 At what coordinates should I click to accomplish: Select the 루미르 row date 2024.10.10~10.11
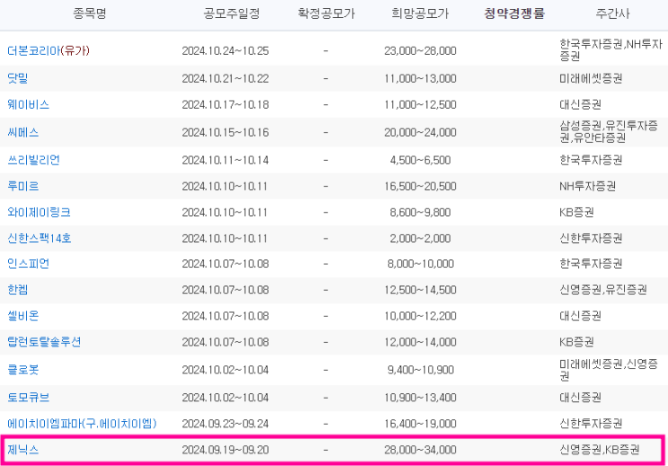click(x=225, y=186)
